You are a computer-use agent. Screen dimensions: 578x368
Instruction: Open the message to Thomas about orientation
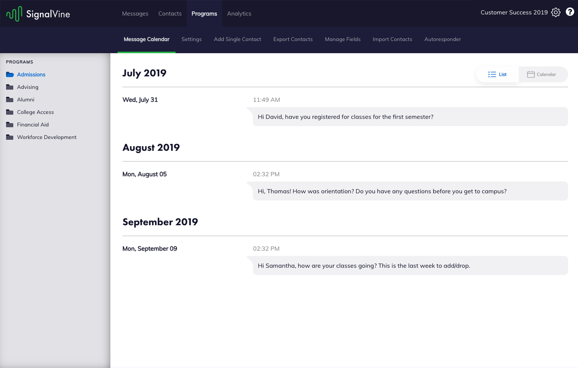click(410, 191)
